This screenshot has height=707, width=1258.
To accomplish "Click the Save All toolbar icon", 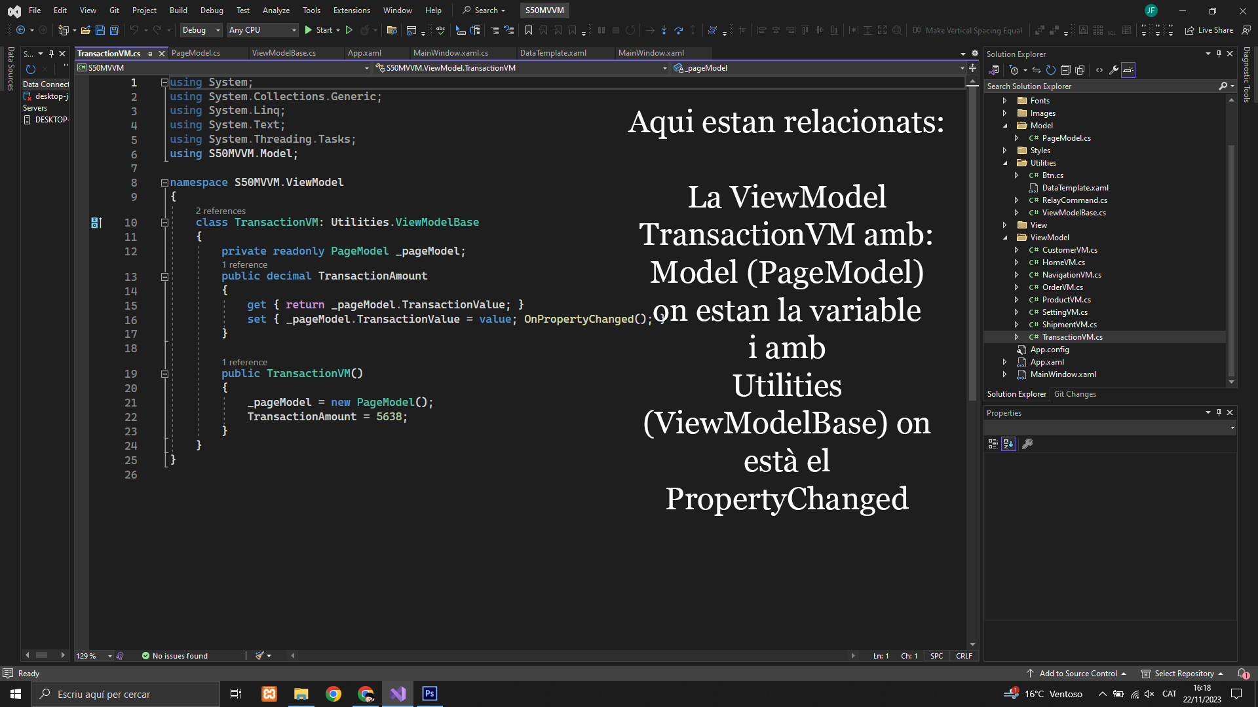I will pyautogui.click(x=115, y=30).
